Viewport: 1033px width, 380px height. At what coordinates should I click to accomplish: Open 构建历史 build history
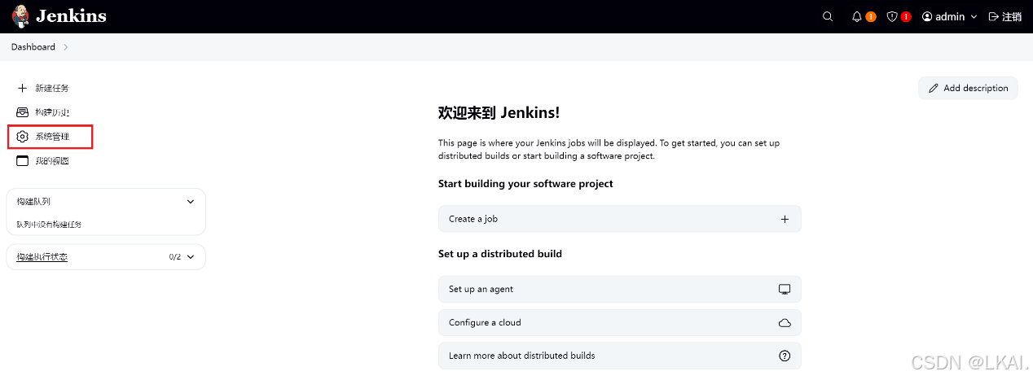[51, 112]
